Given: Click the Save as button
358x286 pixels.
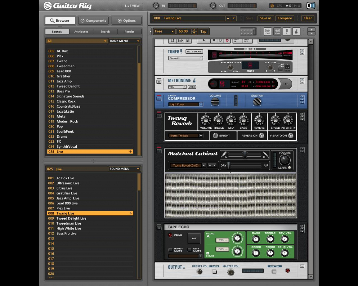Looking at the screenshot, I should (x=266, y=18).
